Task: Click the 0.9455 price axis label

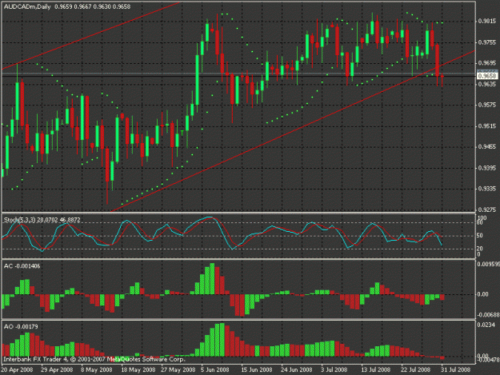Action: (486, 147)
